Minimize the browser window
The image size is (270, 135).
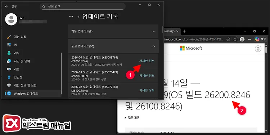[x=245, y=31]
